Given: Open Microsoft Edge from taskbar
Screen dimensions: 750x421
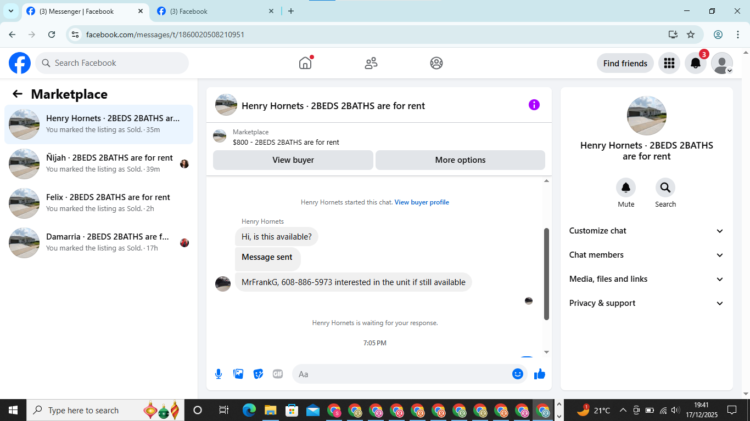Looking at the screenshot, I should (x=249, y=410).
